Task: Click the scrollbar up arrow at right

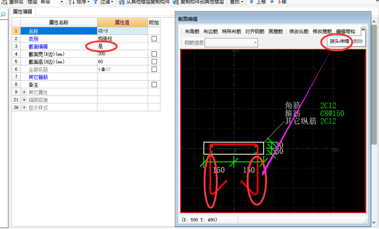Action: 374,21
